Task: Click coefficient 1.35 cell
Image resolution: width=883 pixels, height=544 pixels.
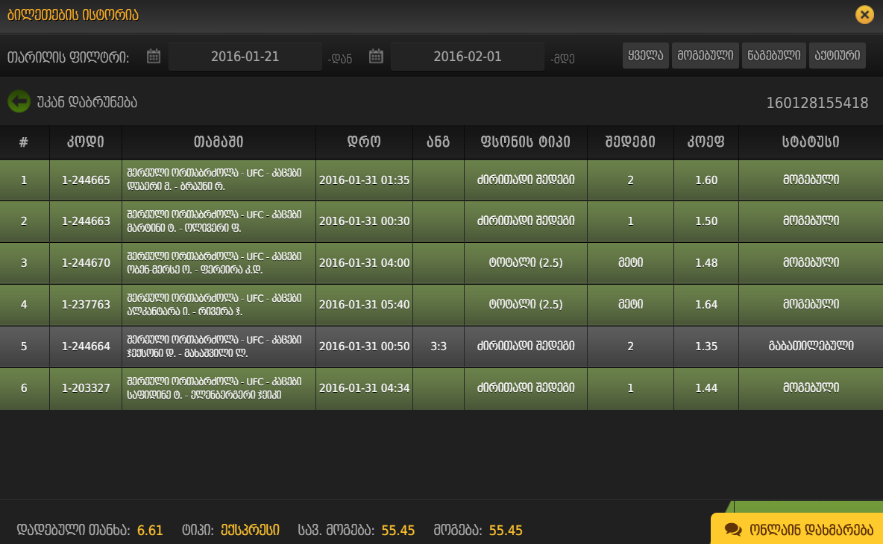Action: coord(706,346)
